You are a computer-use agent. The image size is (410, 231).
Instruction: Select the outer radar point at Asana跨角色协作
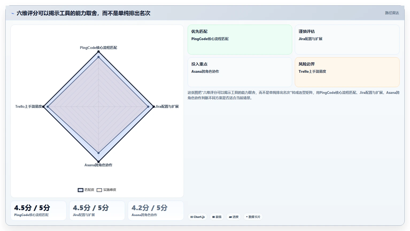[98, 161]
